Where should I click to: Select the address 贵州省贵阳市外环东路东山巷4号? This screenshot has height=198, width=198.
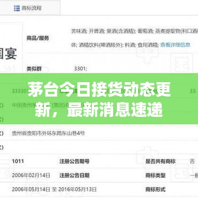[x=48, y=133]
